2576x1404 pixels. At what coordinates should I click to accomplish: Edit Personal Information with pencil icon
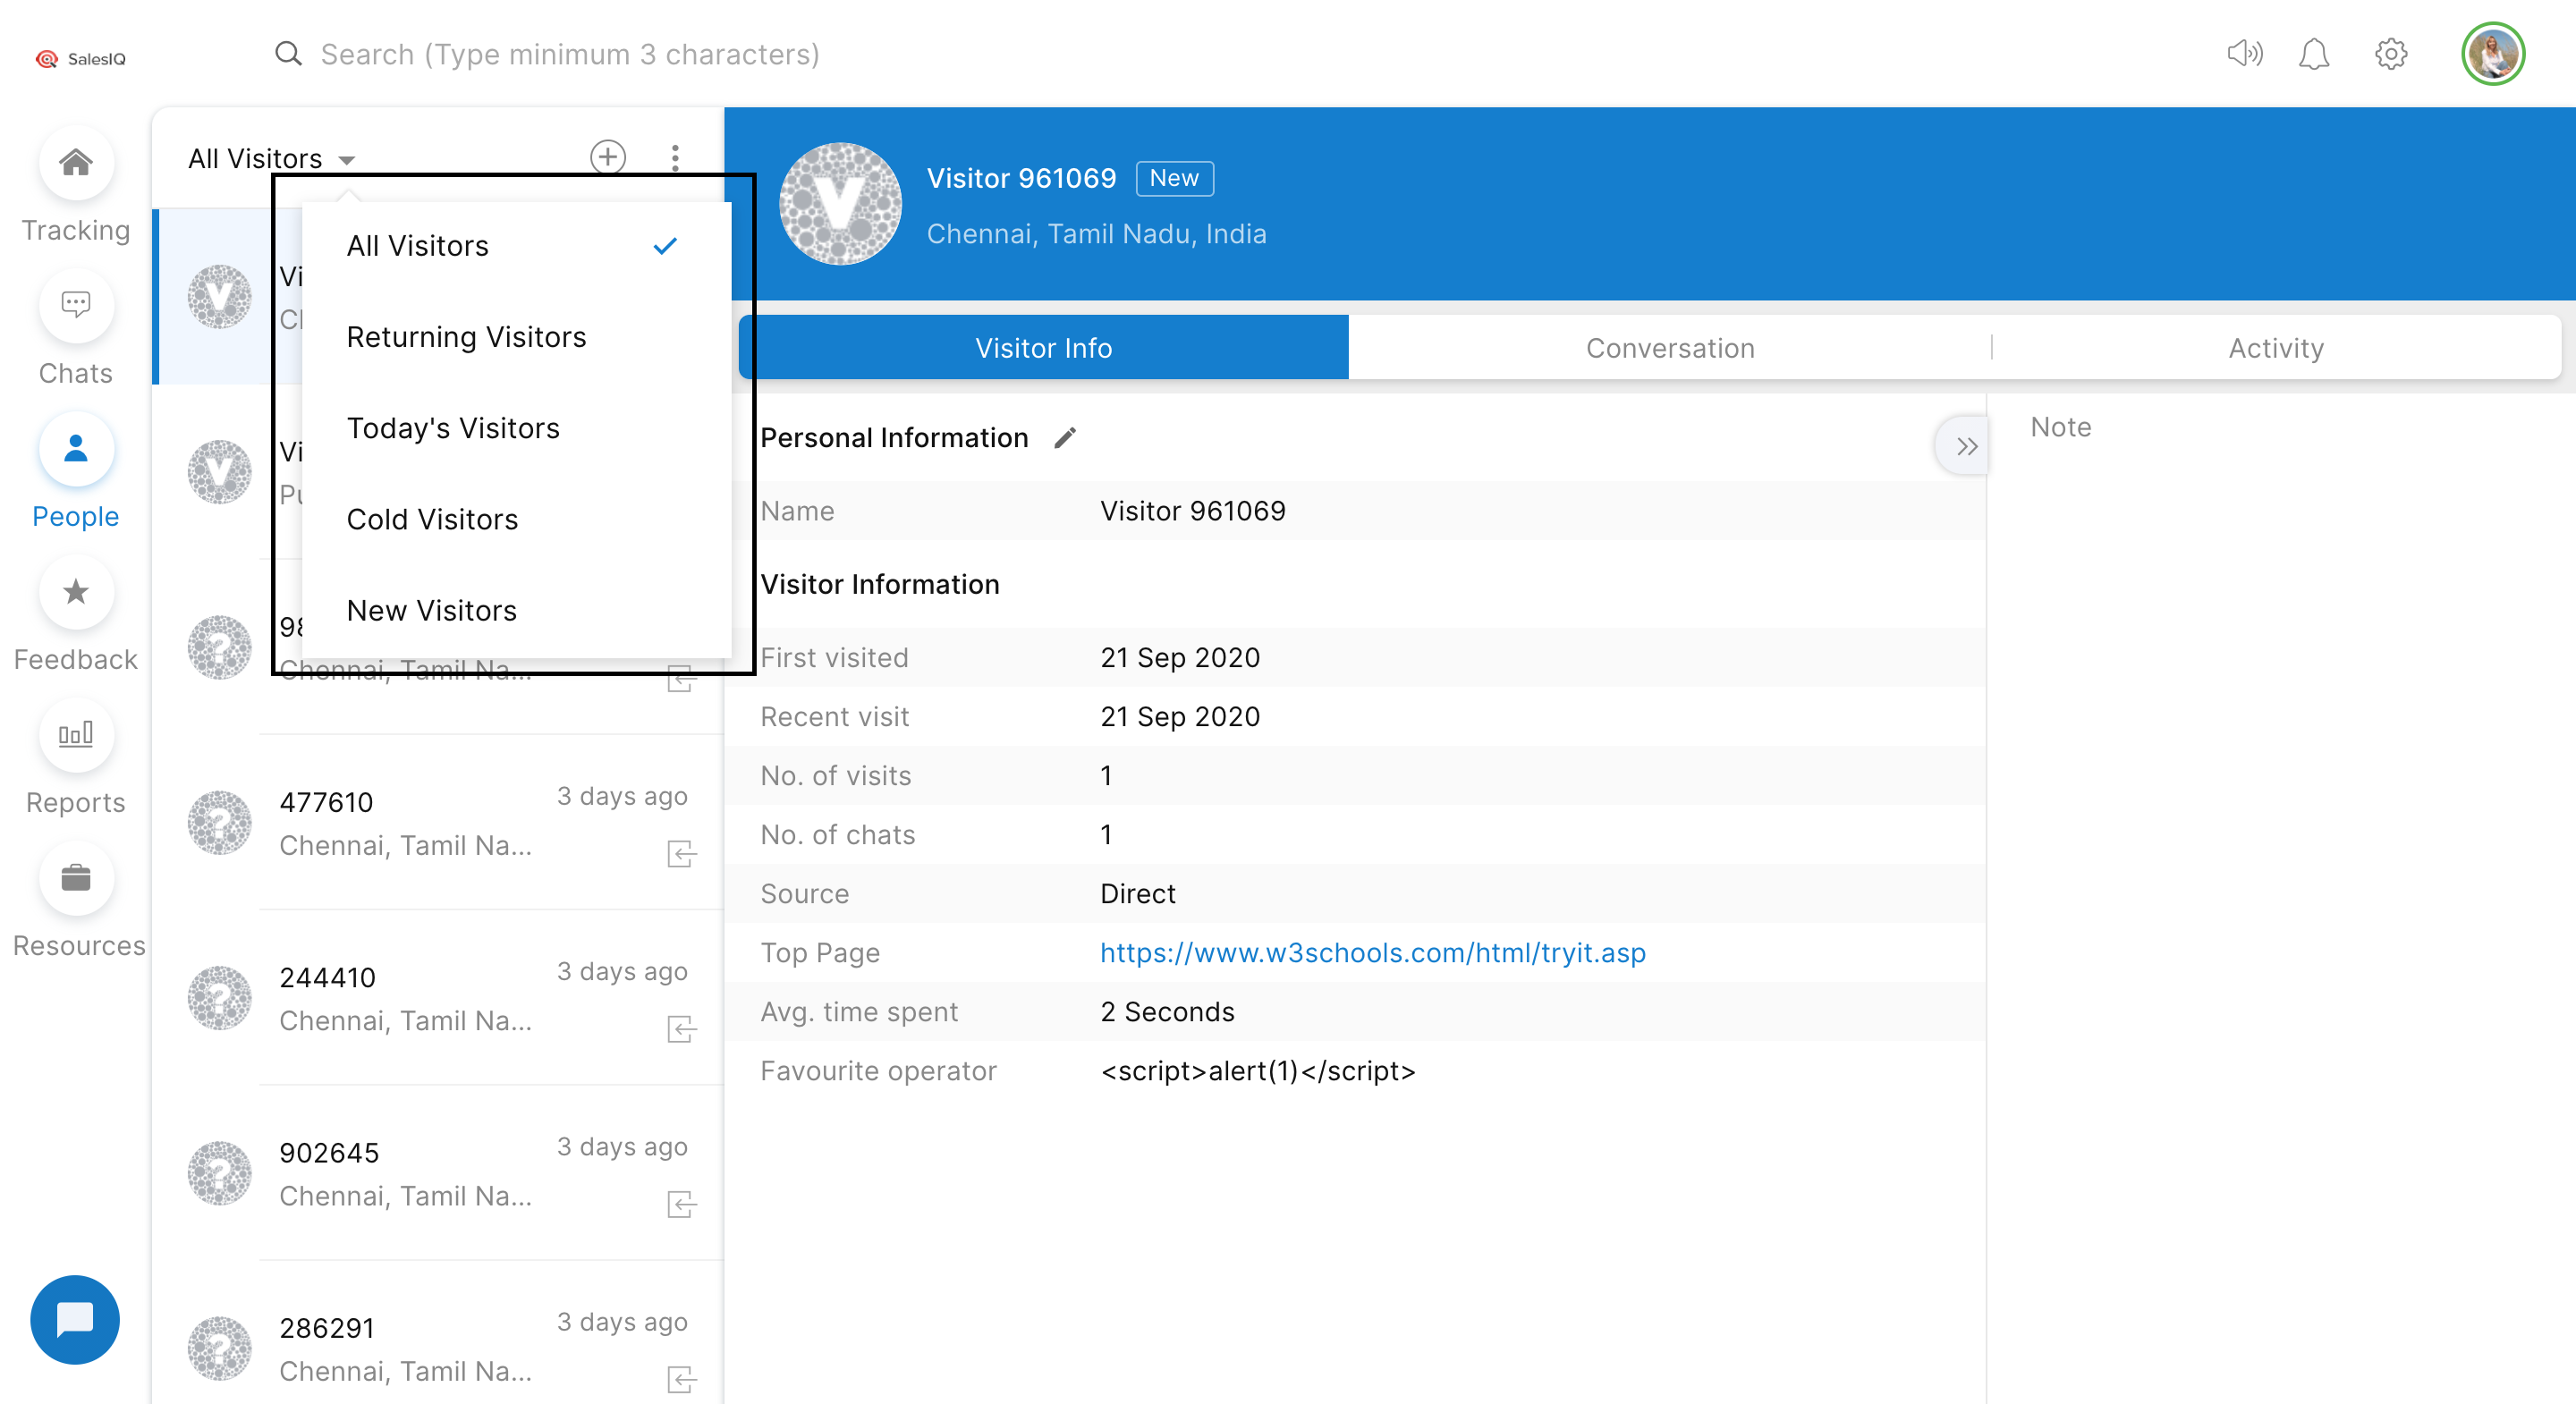coord(1065,438)
